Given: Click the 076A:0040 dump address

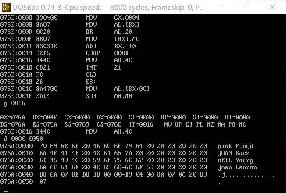Looking at the screenshot, I should [16, 174].
